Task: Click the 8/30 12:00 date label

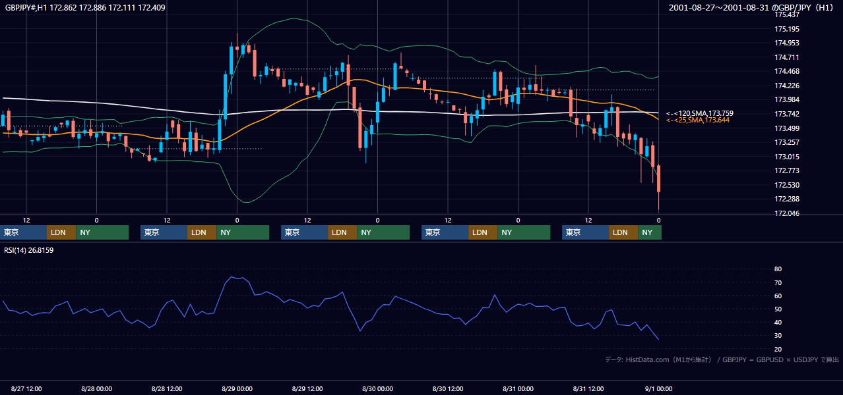Action: 448,388
